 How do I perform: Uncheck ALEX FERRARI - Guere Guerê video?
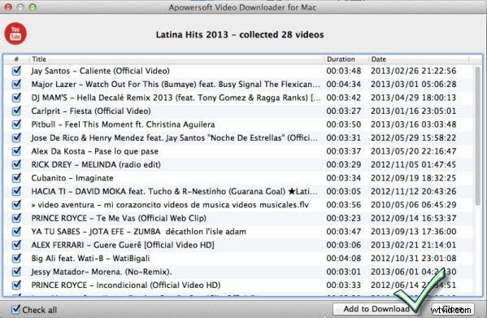(x=16, y=245)
